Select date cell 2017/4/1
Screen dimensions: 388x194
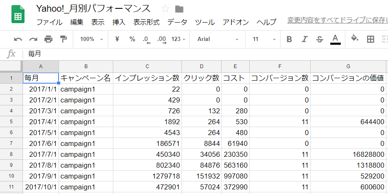(x=41, y=122)
